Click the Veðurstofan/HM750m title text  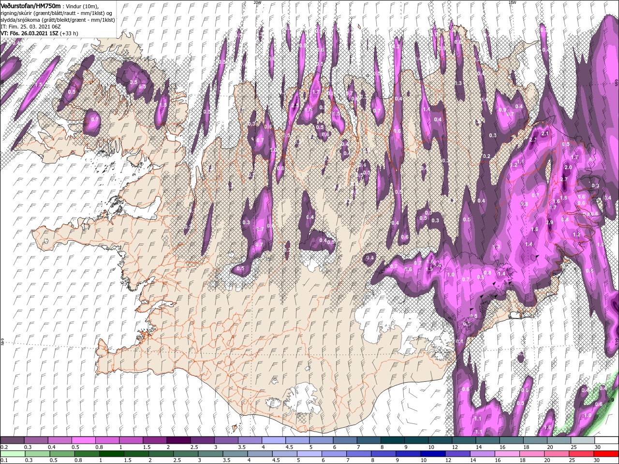pyautogui.click(x=30, y=5)
